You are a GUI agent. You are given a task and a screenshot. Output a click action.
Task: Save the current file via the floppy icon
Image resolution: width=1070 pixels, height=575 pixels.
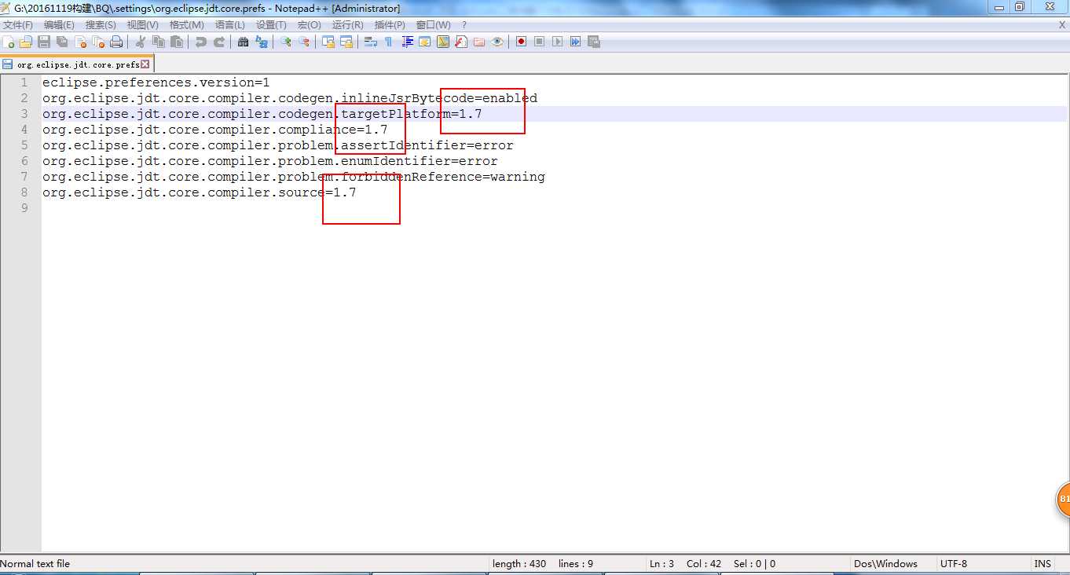[44, 42]
